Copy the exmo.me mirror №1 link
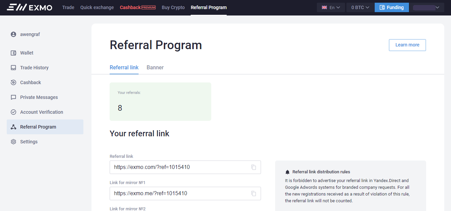 (254, 194)
